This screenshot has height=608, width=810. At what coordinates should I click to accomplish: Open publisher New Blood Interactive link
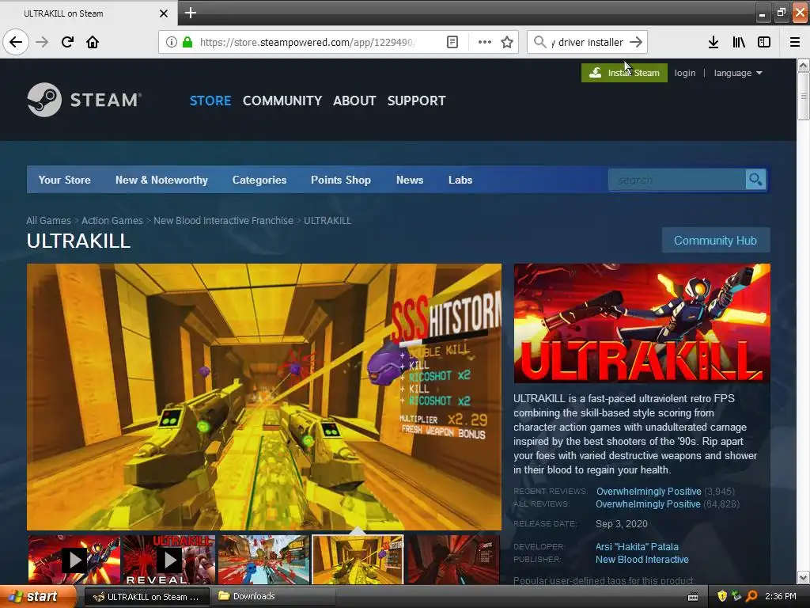click(642, 560)
